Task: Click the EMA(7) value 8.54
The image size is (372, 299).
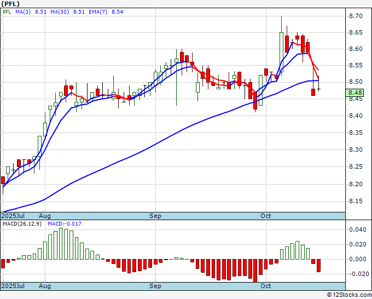Action: click(118, 12)
